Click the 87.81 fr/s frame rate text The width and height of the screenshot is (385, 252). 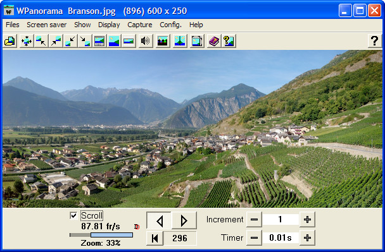(x=101, y=226)
